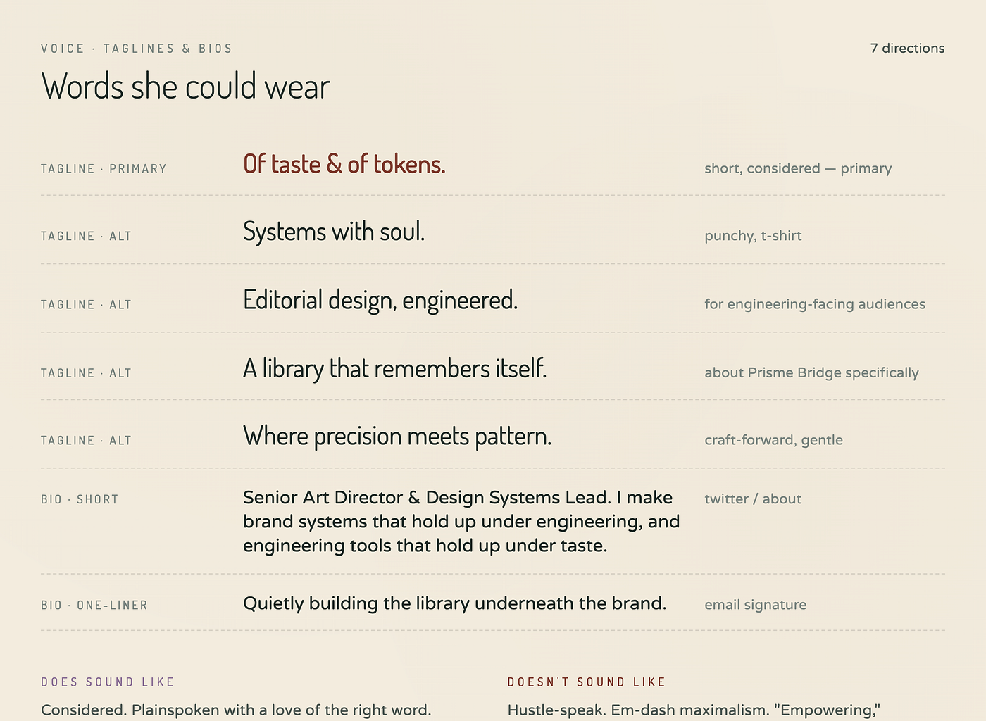Image resolution: width=986 pixels, height=721 pixels.
Task: Click the "Words she could wear" heading
Action: coord(185,87)
